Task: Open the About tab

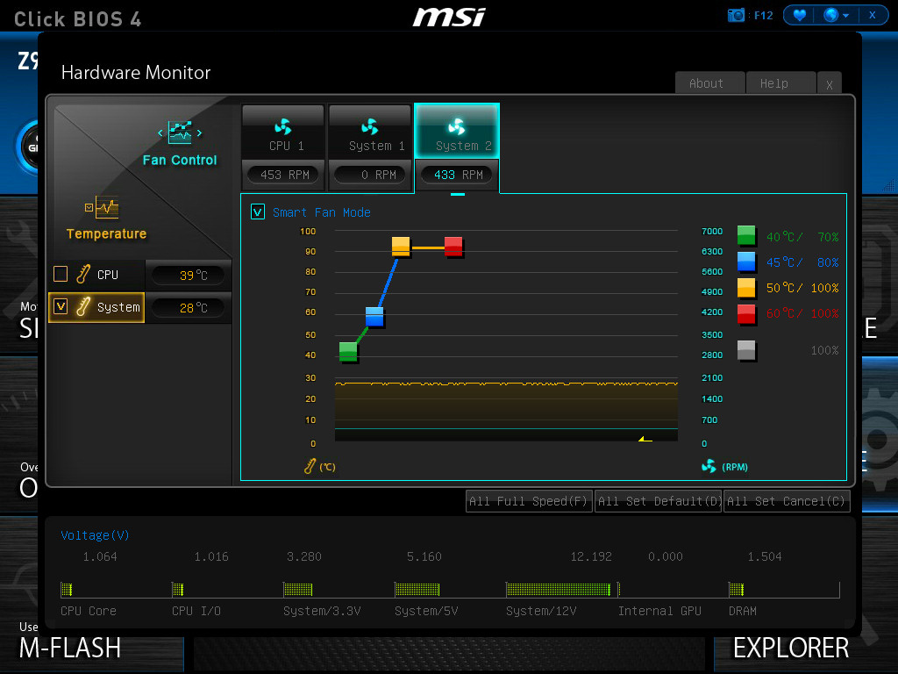Action: click(709, 83)
